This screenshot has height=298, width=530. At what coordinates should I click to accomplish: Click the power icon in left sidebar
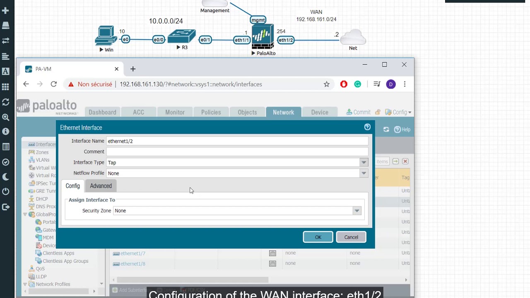pos(6,192)
